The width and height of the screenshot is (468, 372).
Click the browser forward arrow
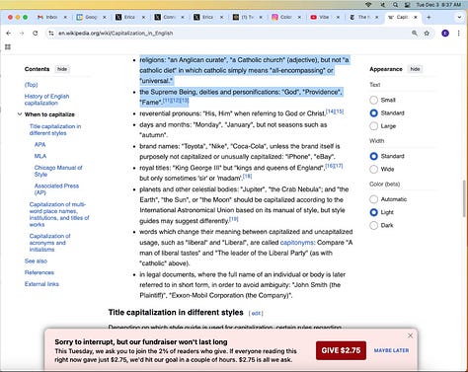coord(22,34)
